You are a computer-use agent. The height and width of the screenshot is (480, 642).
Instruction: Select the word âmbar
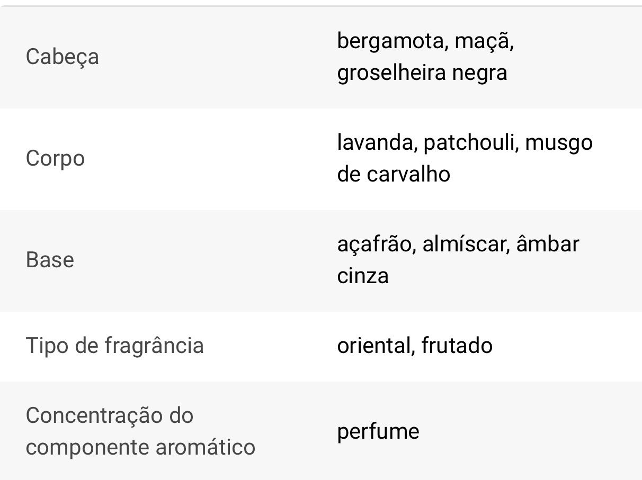click(548, 244)
